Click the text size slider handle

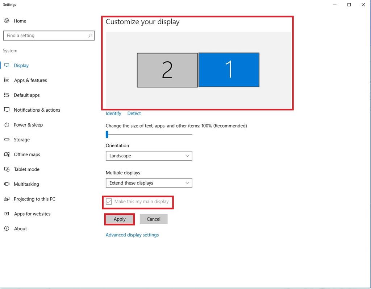pos(107,134)
